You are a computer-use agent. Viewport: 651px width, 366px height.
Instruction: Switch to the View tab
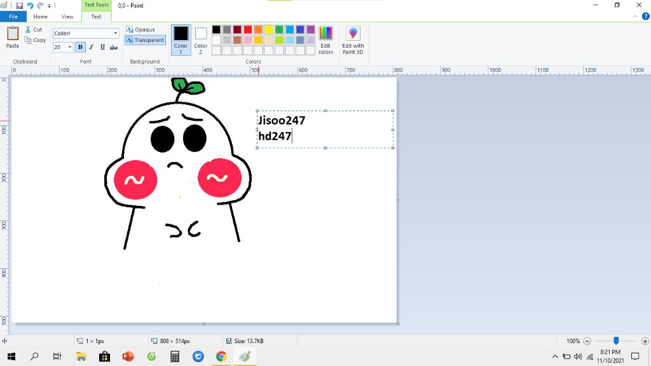[x=67, y=17]
